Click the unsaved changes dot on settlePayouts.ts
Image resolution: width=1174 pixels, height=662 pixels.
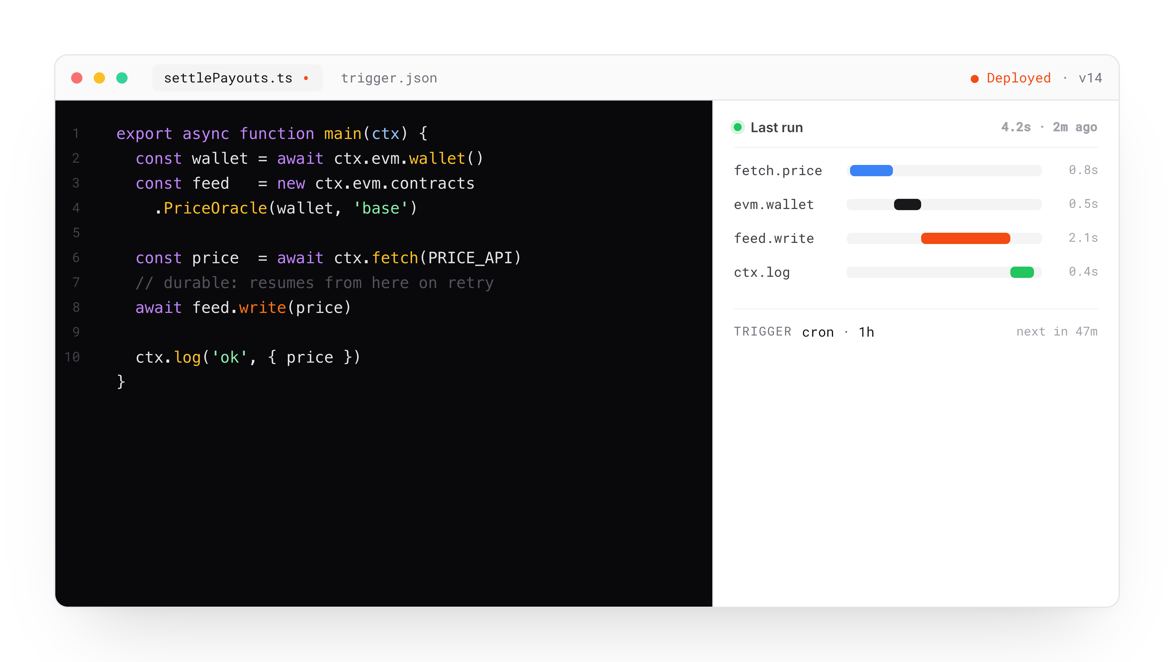coord(306,79)
